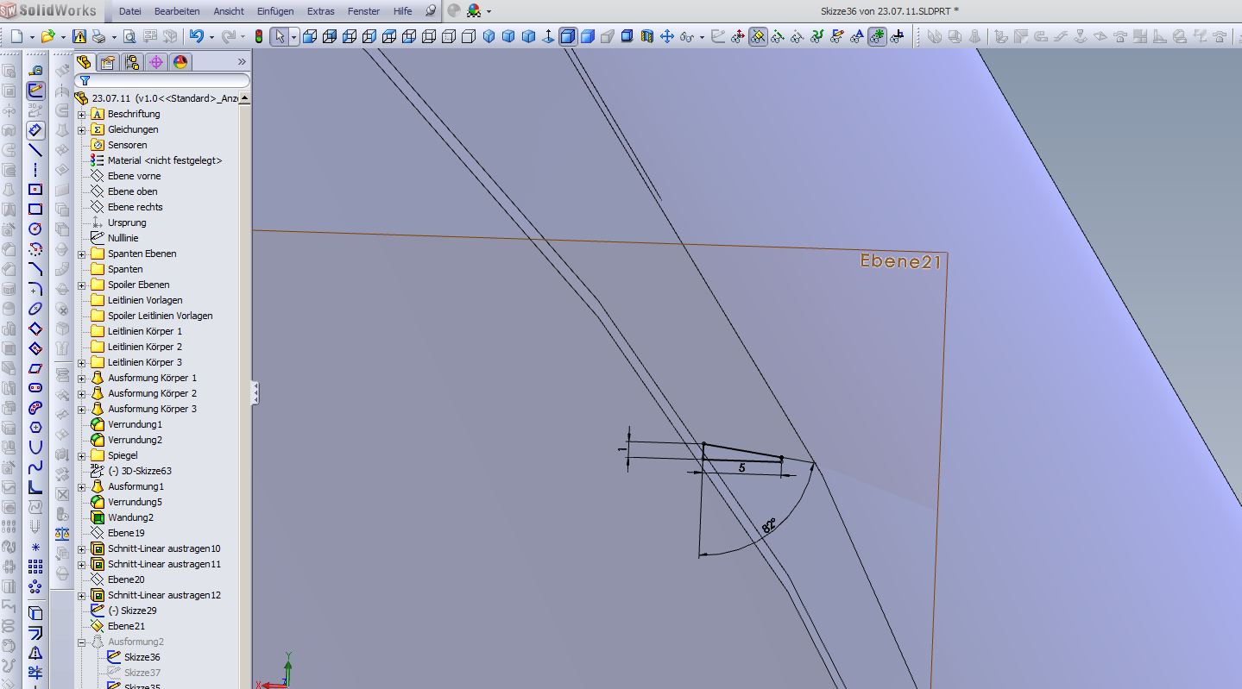Click the Sketch exit icon in sketch toolbar
This screenshot has width=1242, height=689.
coord(35,91)
